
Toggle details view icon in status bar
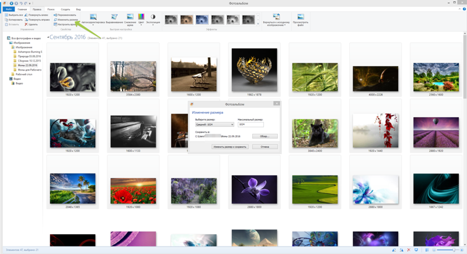pos(427,250)
